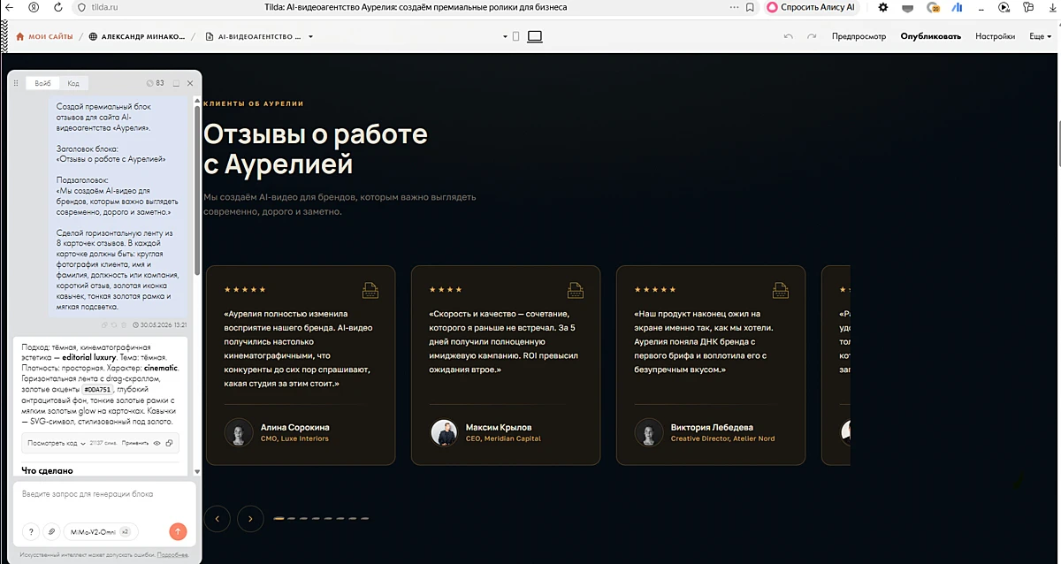
Task: Switch to the Код tab
Action: 73,83
